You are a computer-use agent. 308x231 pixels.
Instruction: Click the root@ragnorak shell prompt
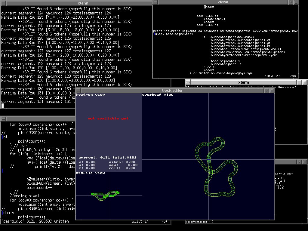tap(199, 222)
